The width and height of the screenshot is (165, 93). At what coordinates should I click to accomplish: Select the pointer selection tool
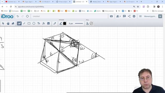[3, 24]
